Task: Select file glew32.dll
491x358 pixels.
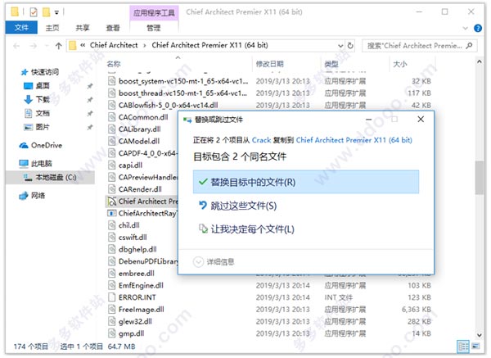Action: [x=135, y=321]
